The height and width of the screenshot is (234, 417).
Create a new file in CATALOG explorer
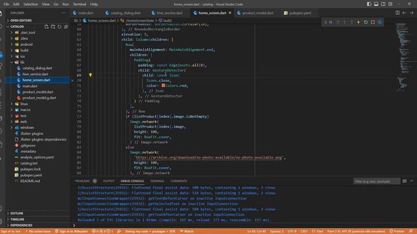[x=46, y=27]
